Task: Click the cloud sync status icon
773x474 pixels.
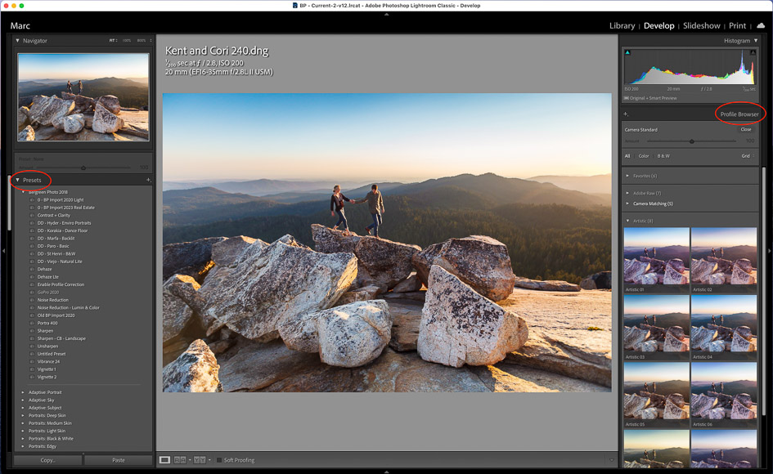Action: 761,25
